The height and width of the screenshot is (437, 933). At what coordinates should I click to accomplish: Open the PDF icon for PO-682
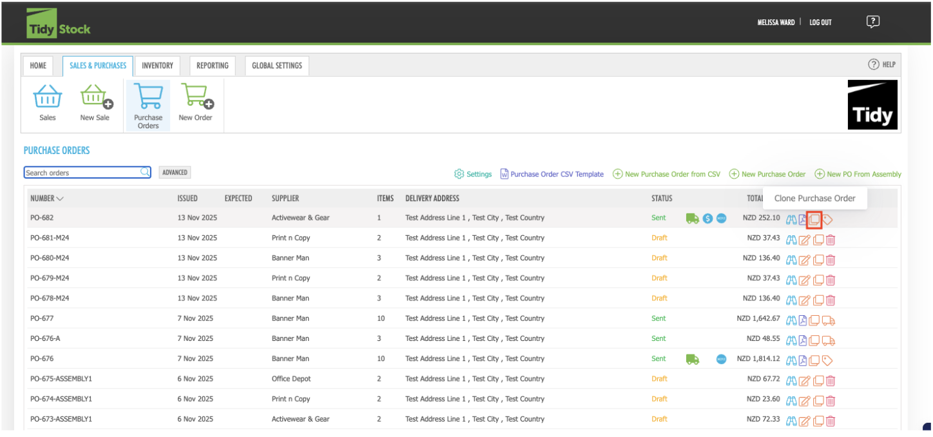[803, 219]
